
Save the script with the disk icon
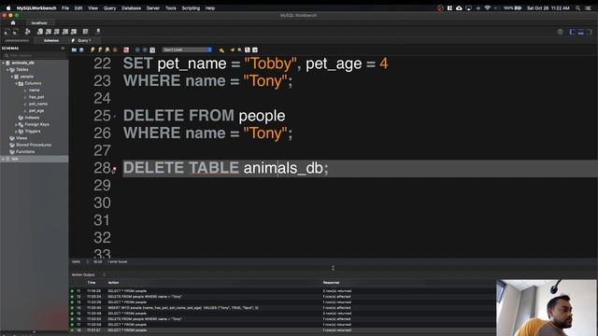click(81, 49)
